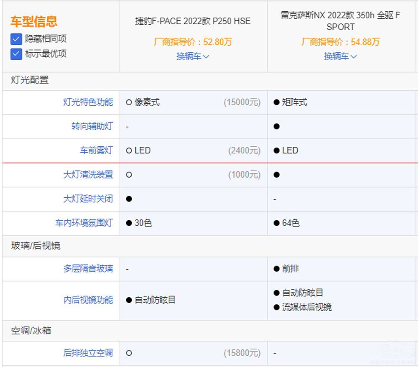This screenshot has height=367, width=418.
Task: Click the 大灯延时关闭 parameter link
Action: [x=88, y=199]
